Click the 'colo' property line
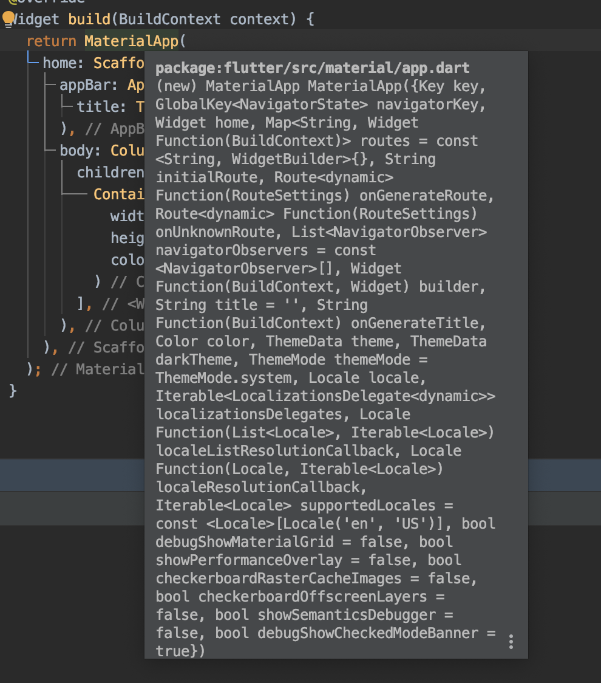The width and height of the screenshot is (601, 683). (x=127, y=260)
